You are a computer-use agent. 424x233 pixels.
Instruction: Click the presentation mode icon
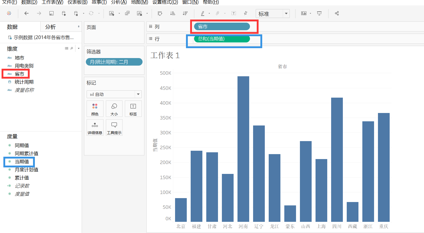click(x=319, y=13)
